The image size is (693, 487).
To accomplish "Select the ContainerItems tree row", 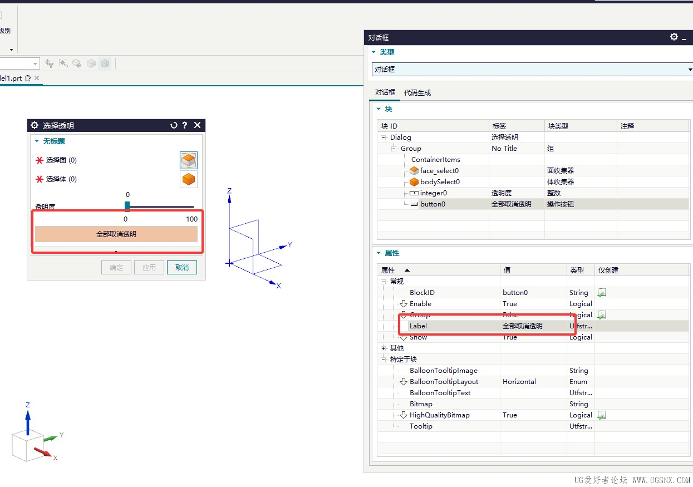I will [533, 160].
